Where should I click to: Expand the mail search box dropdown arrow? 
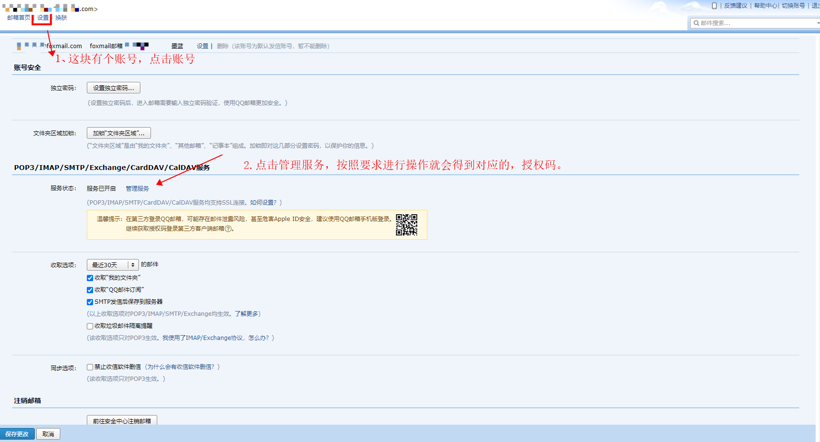818,23
